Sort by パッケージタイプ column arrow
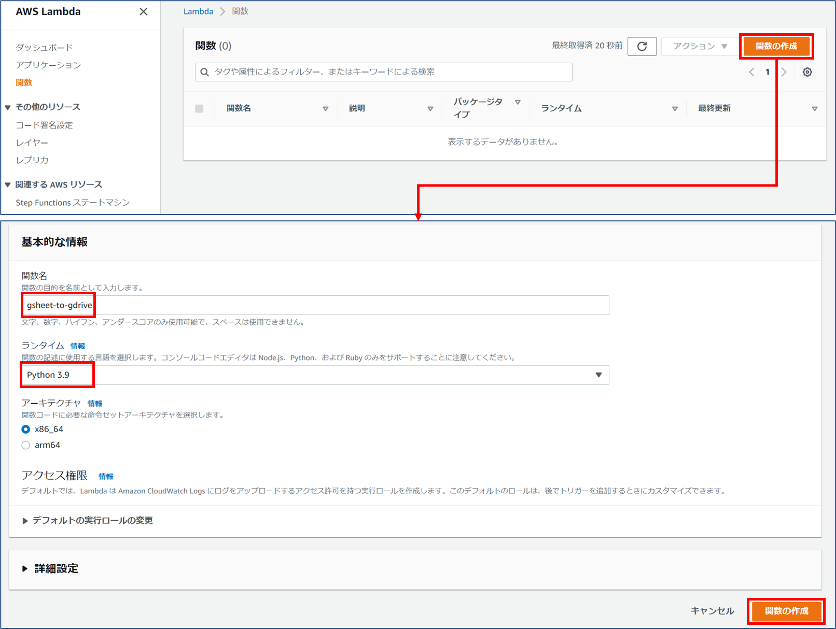 (x=518, y=102)
